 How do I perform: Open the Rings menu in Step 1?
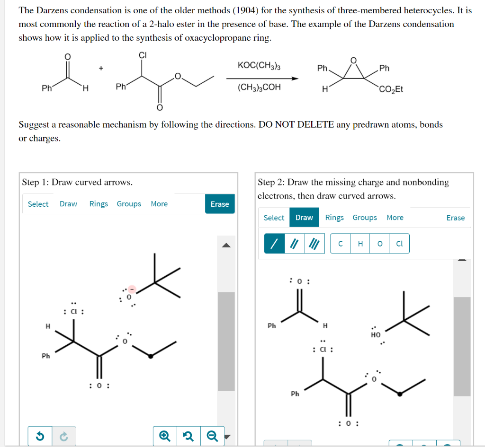click(x=99, y=204)
